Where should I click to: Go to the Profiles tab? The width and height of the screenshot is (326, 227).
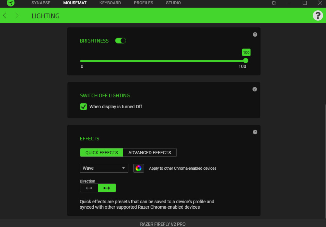143,3
